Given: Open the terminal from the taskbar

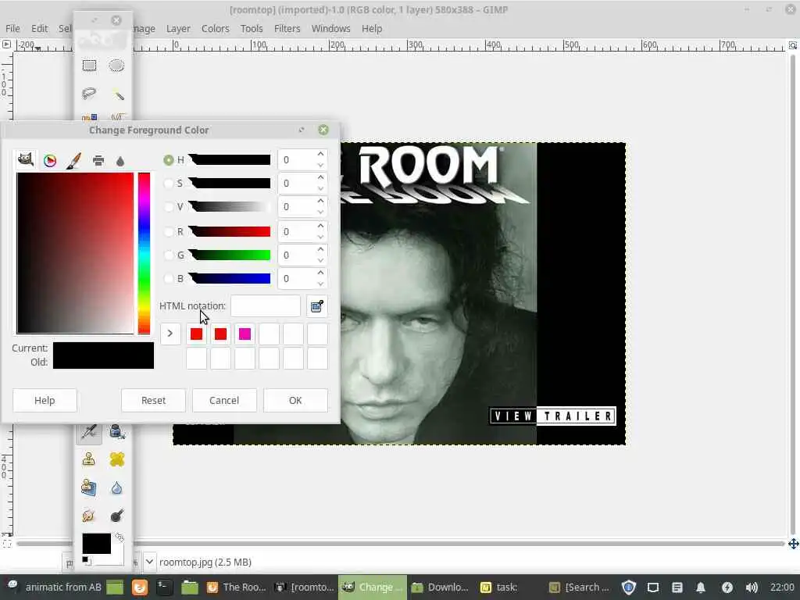Looking at the screenshot, I should point(164,587).
